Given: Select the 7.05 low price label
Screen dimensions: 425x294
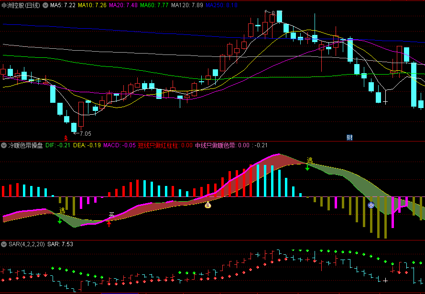Looking at the screenshot, I should (86, 133).
